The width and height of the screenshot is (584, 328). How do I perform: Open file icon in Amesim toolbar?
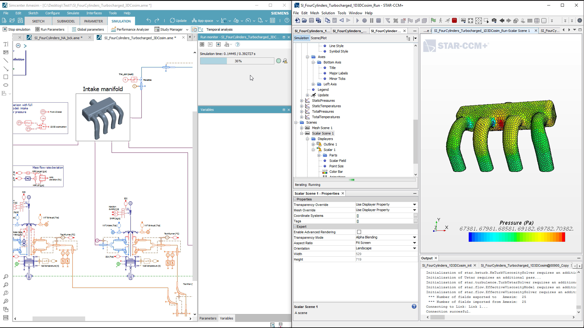[12, 20]
